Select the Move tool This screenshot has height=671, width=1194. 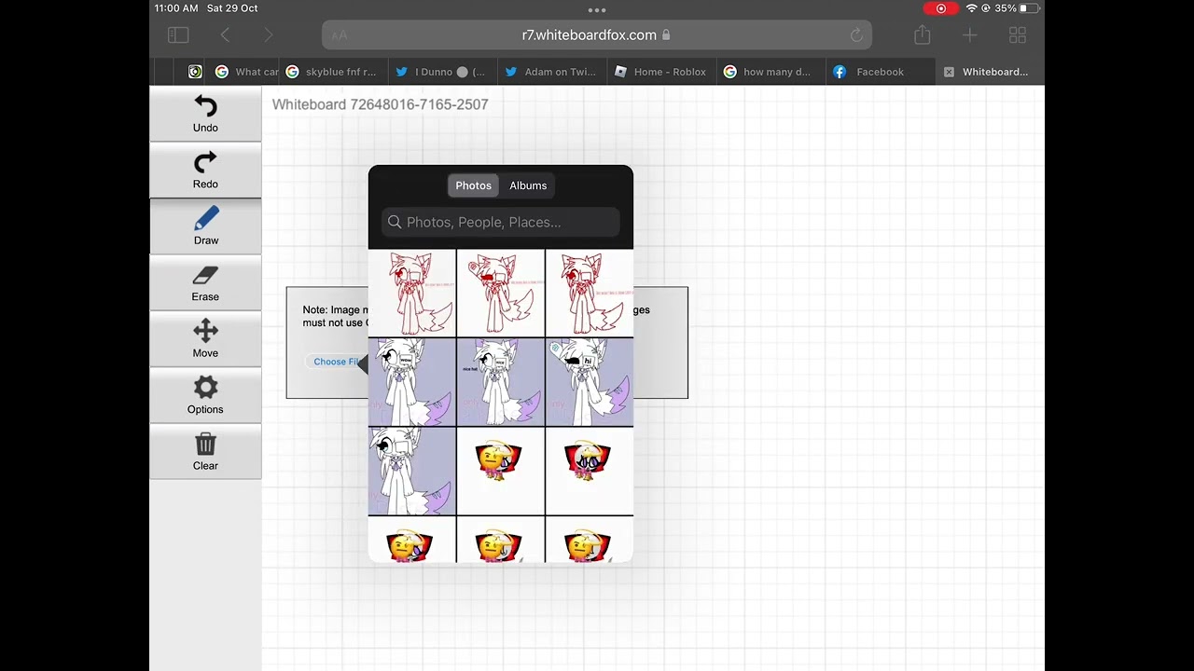point(205,339)
